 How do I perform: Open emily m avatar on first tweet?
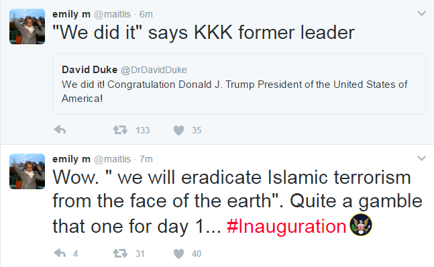[27, 26]
